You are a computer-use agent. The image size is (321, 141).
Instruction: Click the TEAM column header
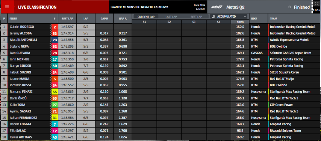point(294,19)
